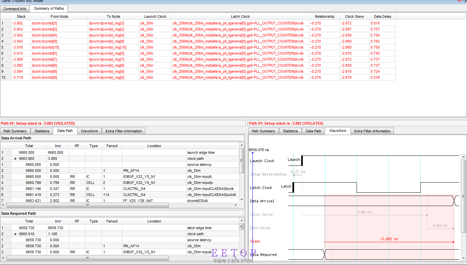Select the PIN_AF14 row in Data Arrival Path
This screenshot has height=265, width=467.
[x=131, y=171]
